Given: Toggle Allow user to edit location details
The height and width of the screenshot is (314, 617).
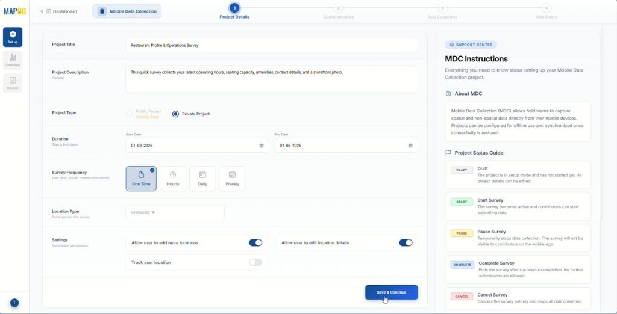Looking at the screenshot, I should (x=406, y=243).
